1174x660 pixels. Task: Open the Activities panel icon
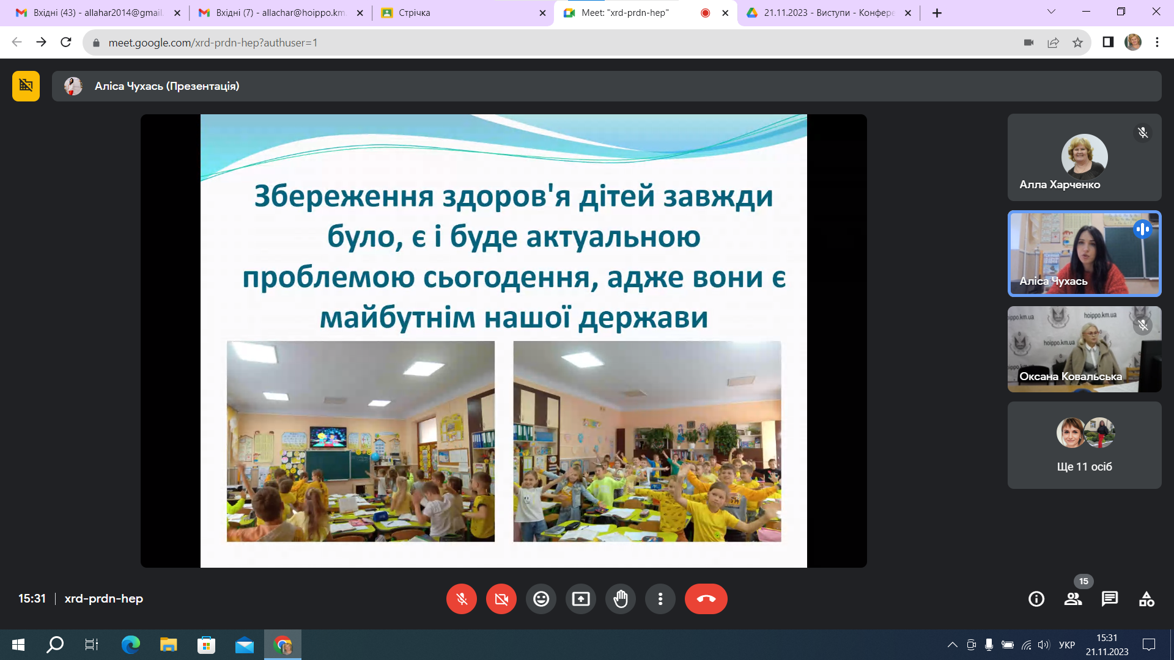[x=1146, y=599]
